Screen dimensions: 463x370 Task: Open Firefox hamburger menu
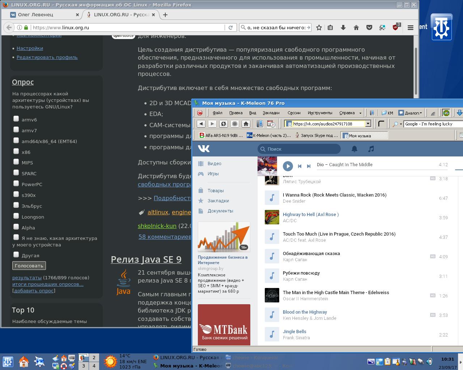click(x=411, y=27)
